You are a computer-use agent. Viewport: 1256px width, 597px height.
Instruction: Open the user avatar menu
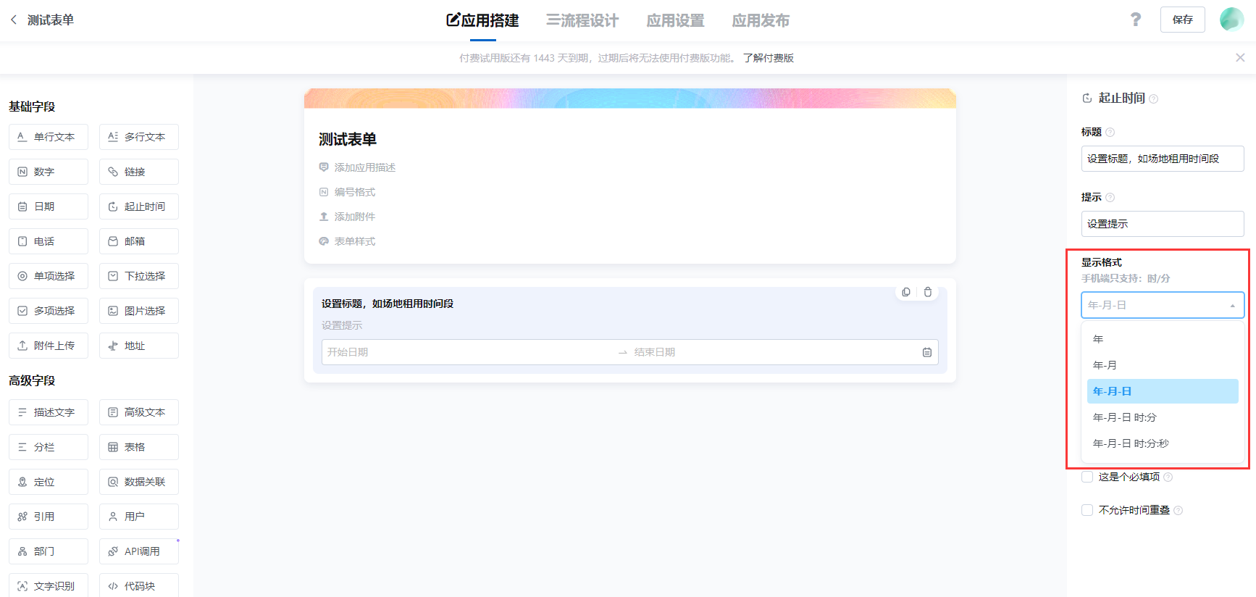click(x=1231, y=20)
